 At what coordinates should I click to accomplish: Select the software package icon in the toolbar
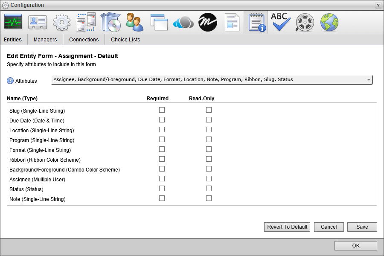tap(110, 22)
